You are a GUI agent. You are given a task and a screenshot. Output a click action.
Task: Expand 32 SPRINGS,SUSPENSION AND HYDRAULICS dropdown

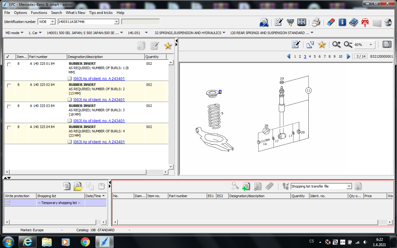(x=224, y=33)
